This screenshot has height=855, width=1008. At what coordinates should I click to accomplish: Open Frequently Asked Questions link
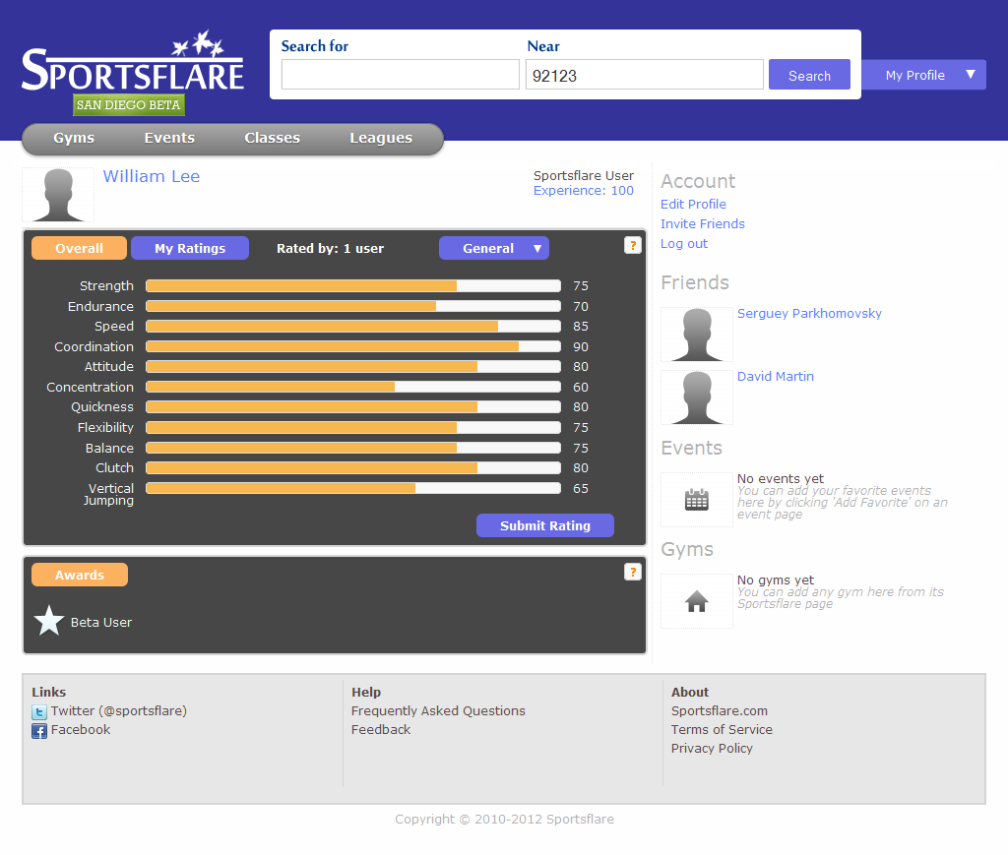point(438,711)
